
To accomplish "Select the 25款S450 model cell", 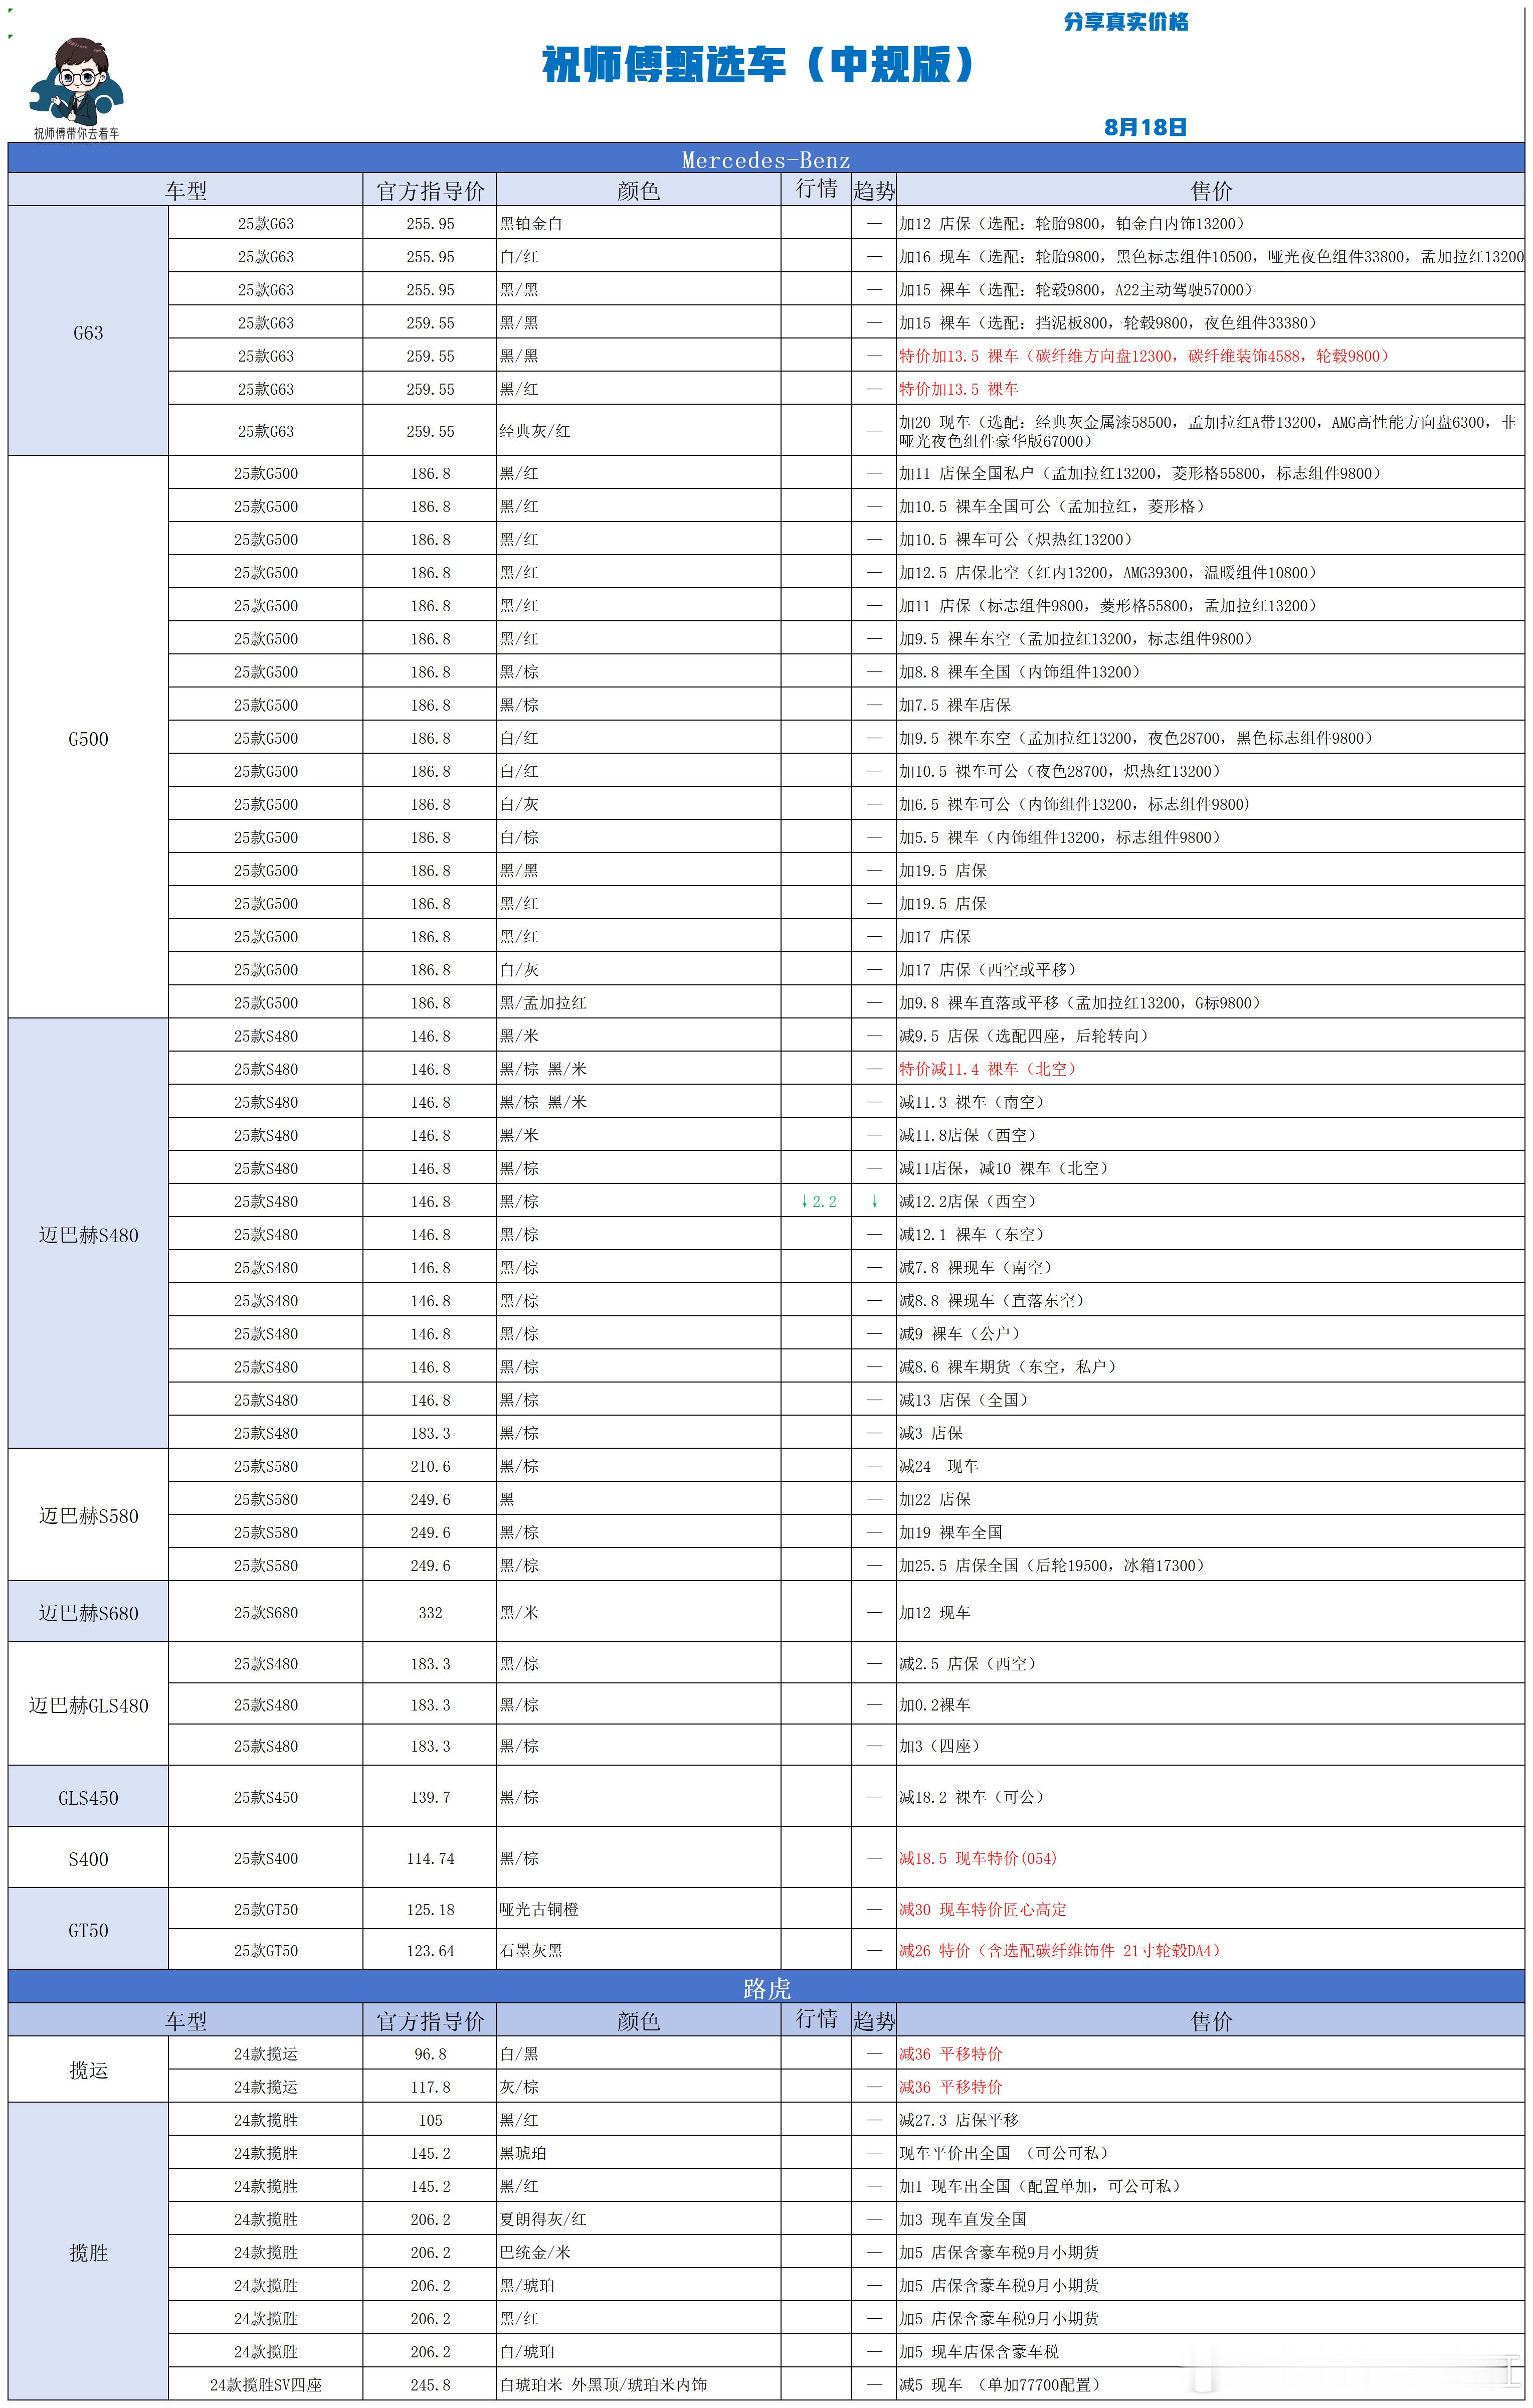I will pyautogui.click(x=266, y=1797).
